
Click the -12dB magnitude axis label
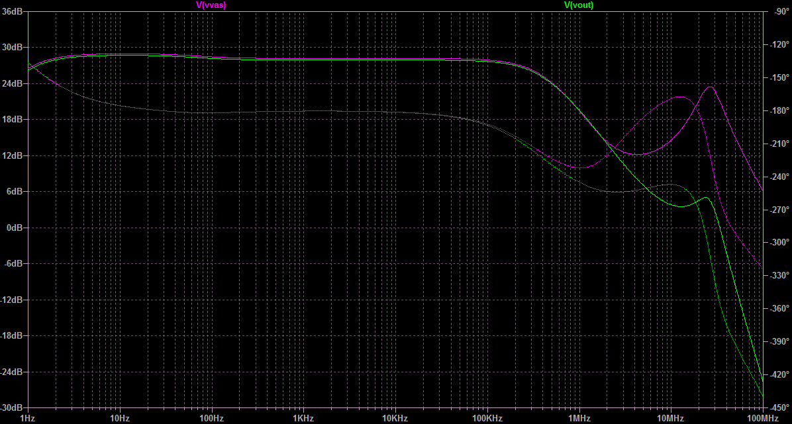coord(12,300)
